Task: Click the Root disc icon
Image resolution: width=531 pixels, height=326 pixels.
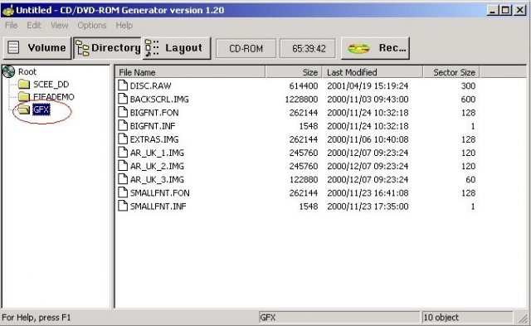Action: [x=9, y=71]
